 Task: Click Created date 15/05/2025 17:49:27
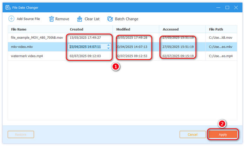click(x=85, y=38)
